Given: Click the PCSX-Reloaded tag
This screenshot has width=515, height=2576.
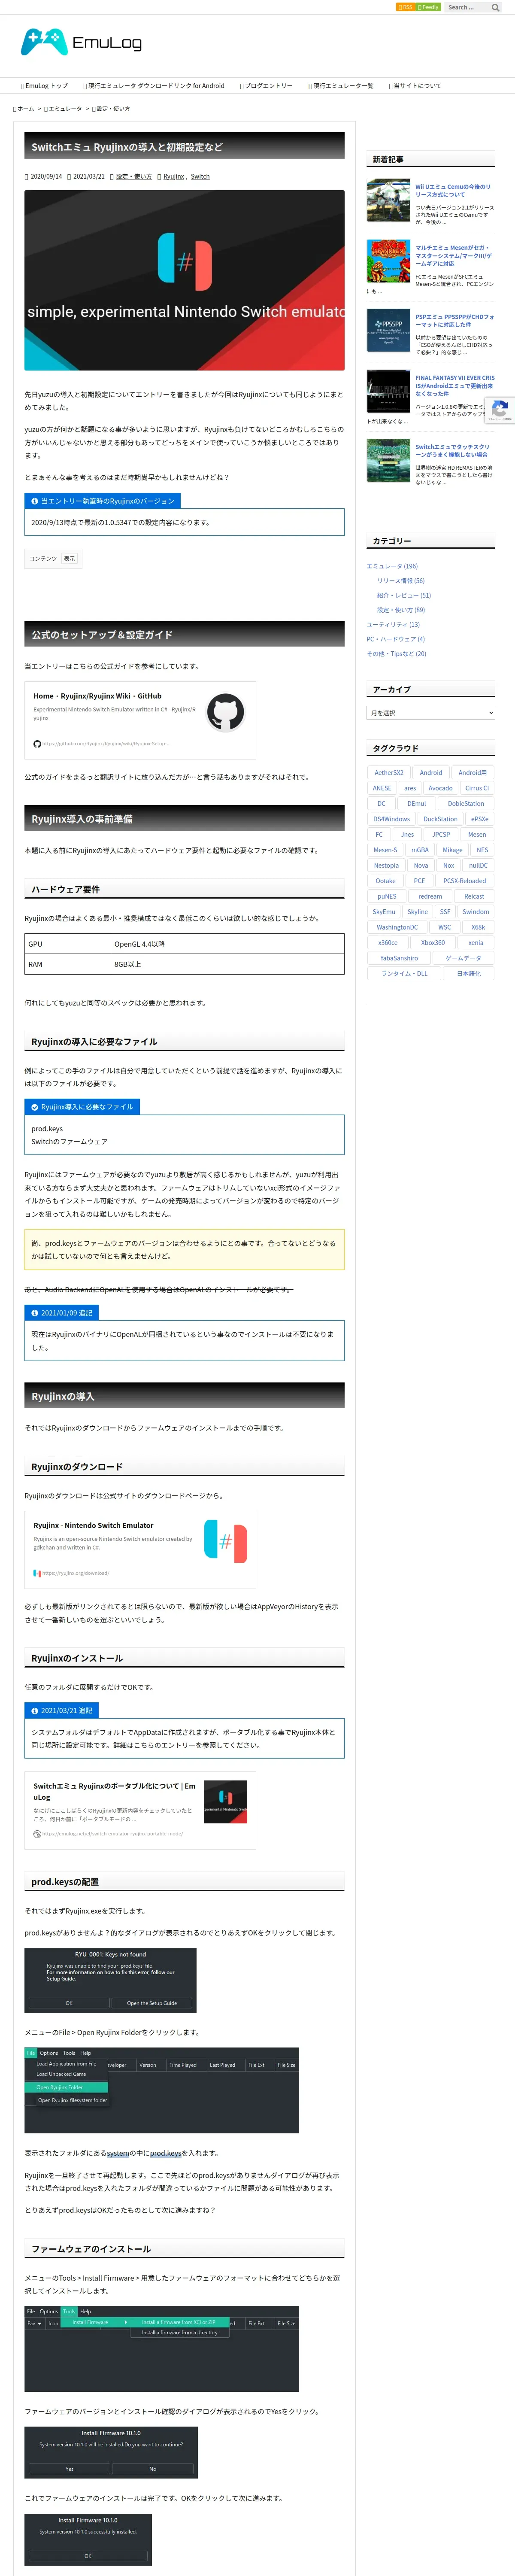Looking at the screenshot, I should (x=465, y=881).
